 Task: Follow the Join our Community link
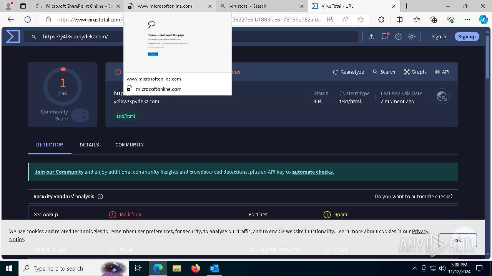(59, 172)
